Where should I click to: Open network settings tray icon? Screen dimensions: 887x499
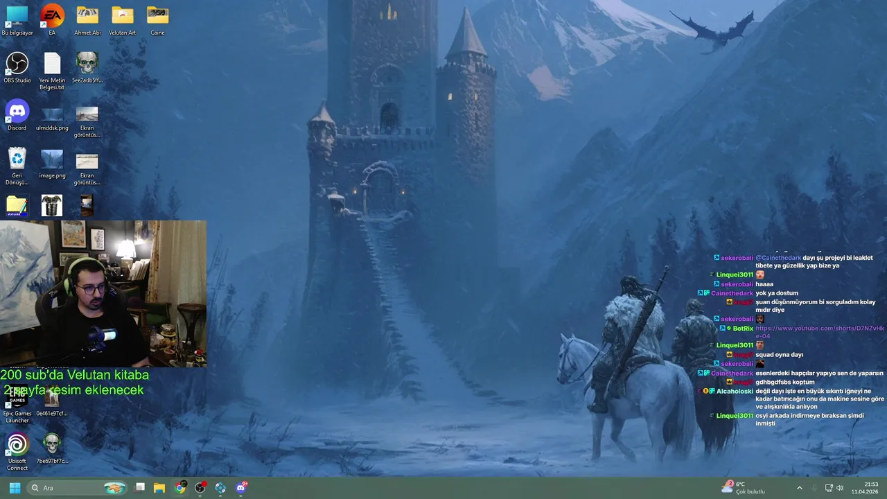tap(829, 488)
